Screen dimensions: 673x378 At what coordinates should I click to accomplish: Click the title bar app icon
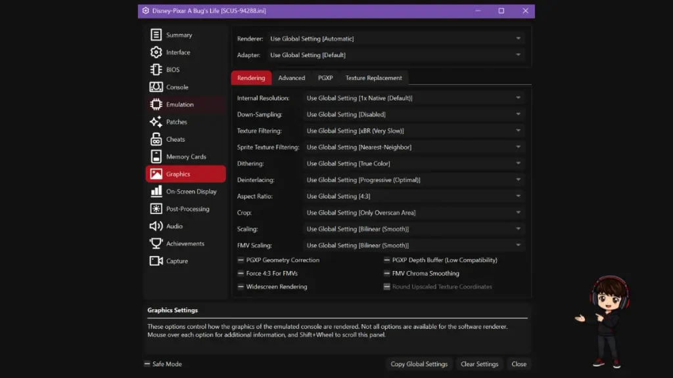click(145, 10)
